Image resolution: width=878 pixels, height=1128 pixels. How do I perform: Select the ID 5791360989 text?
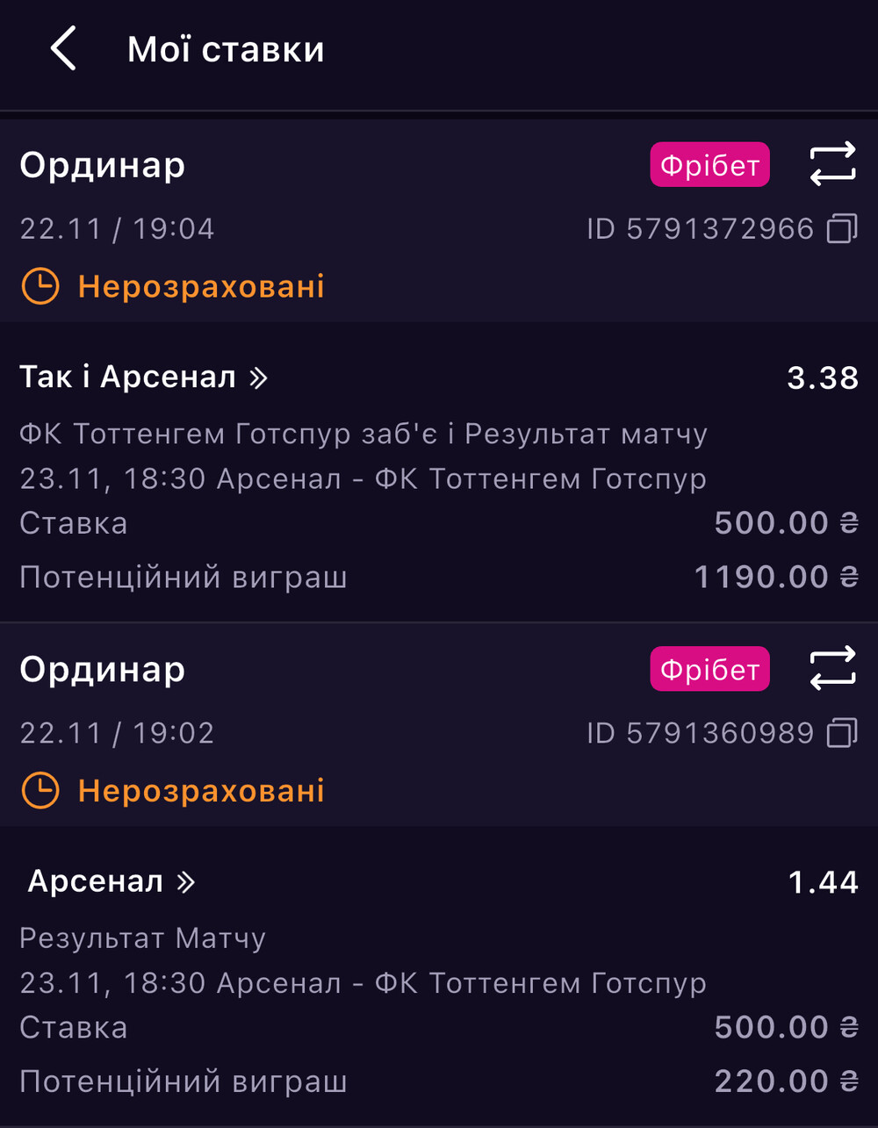[x=700, y=733]
